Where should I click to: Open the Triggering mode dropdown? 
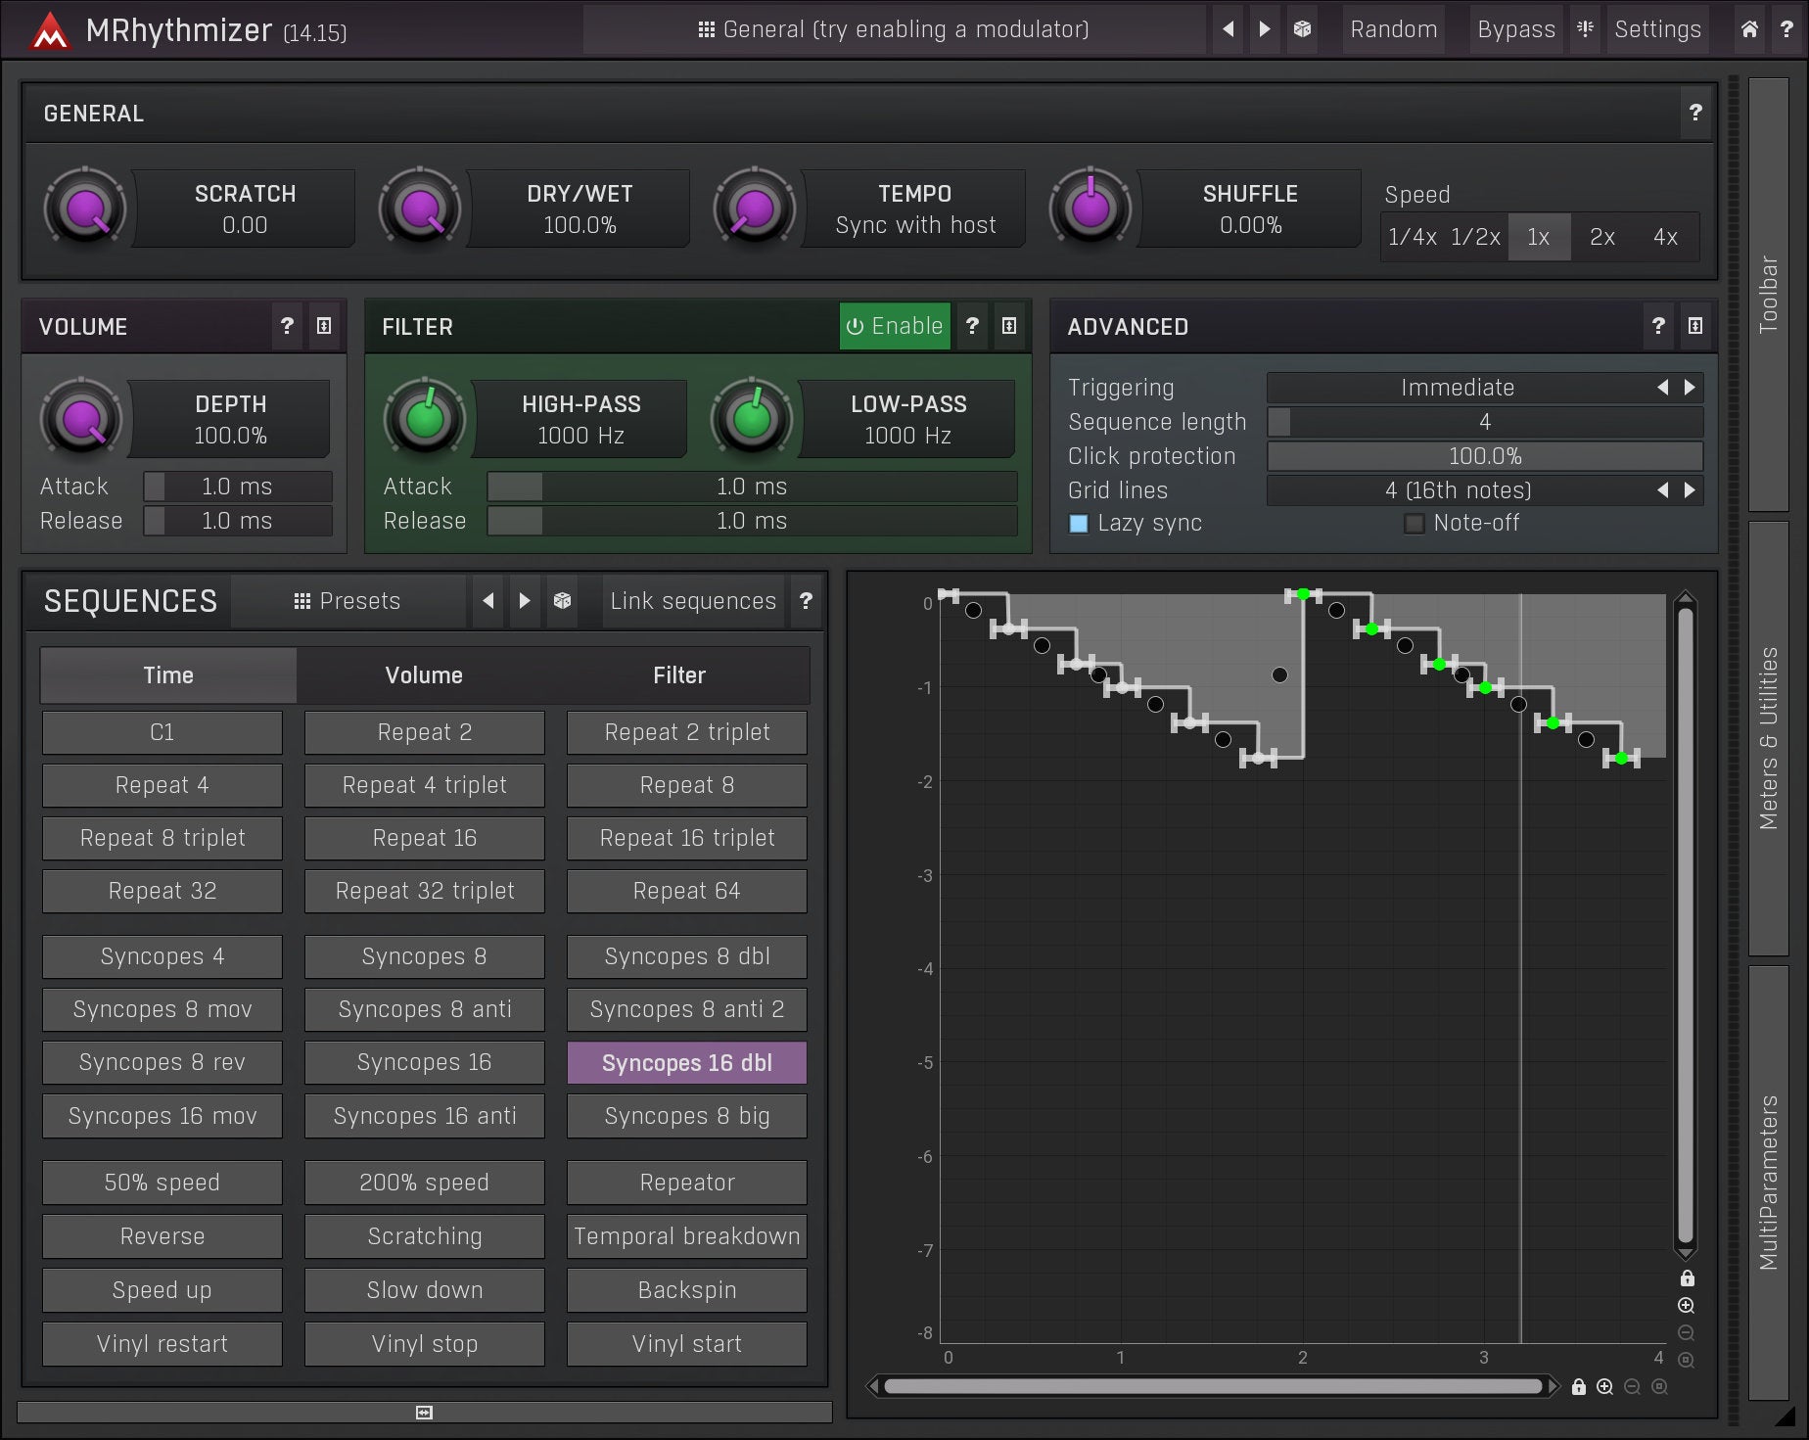click(1459, 388)
